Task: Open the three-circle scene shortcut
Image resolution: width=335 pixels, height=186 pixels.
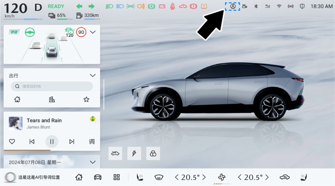Action: (153, 153)
